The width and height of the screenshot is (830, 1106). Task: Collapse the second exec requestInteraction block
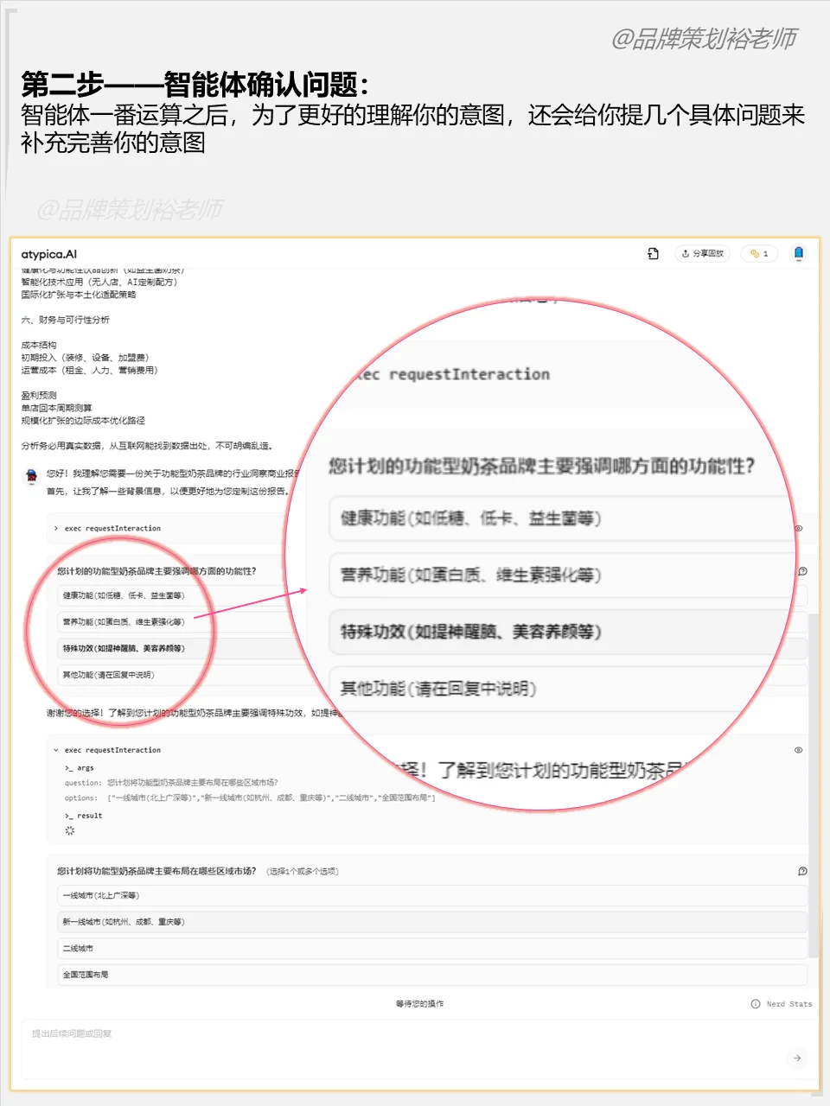tap(56, 750)
